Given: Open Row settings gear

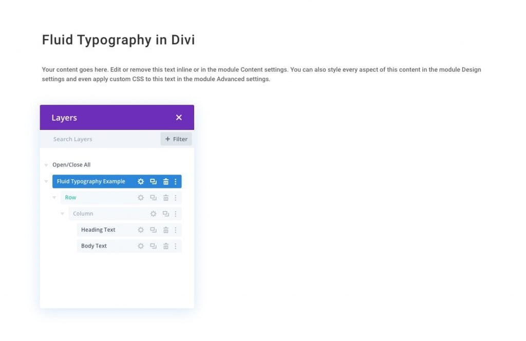Looking at the screenshot, I should (x=141, y=197).
